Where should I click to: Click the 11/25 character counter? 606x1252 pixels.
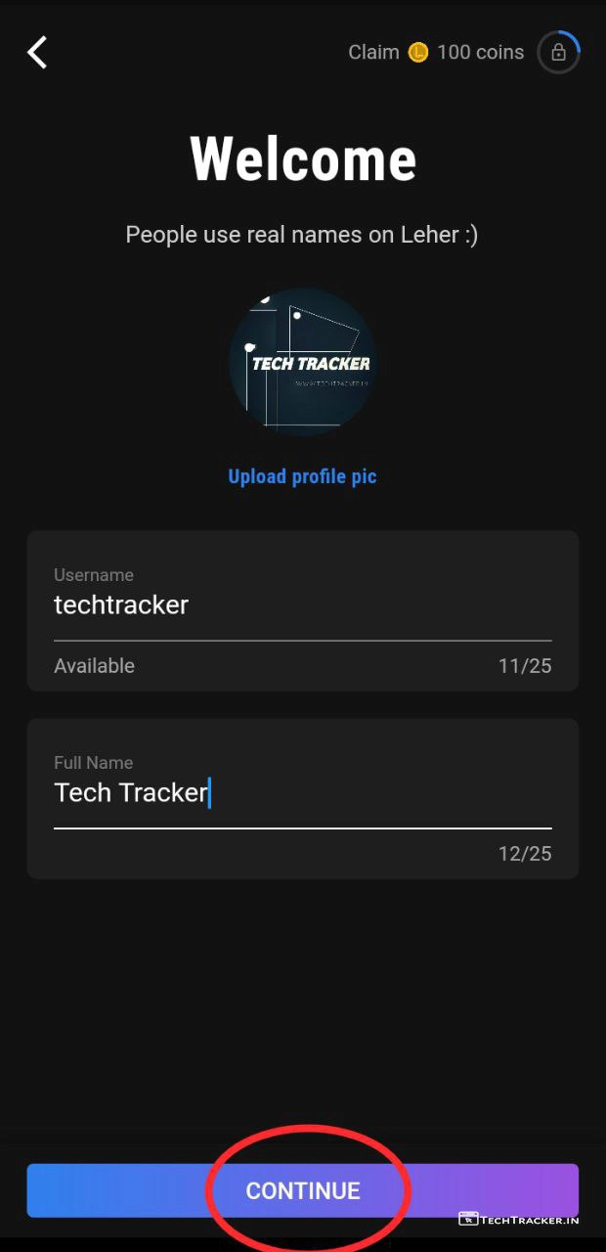(x=525, y=666)
